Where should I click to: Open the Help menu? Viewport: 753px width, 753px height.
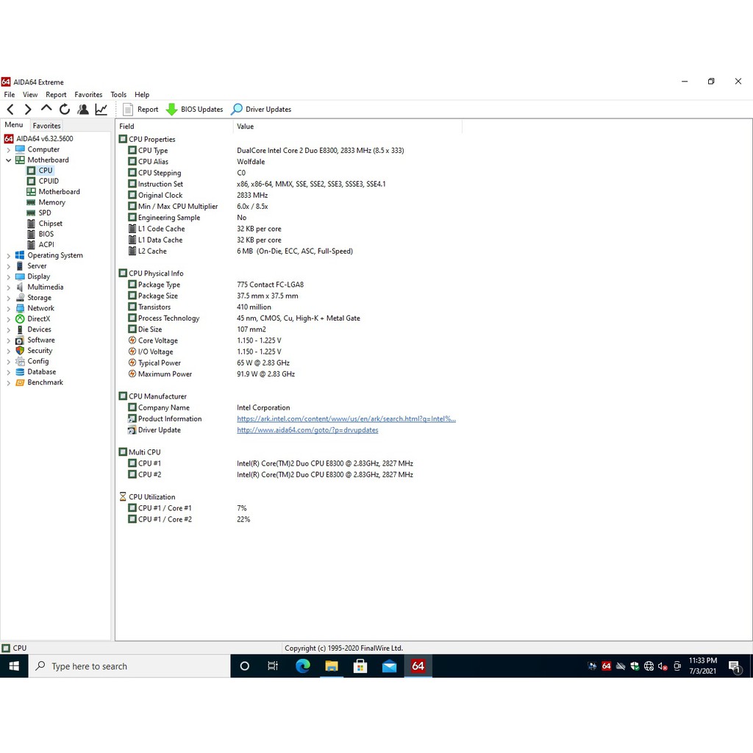pyautogui.click(x=142, y=95)
